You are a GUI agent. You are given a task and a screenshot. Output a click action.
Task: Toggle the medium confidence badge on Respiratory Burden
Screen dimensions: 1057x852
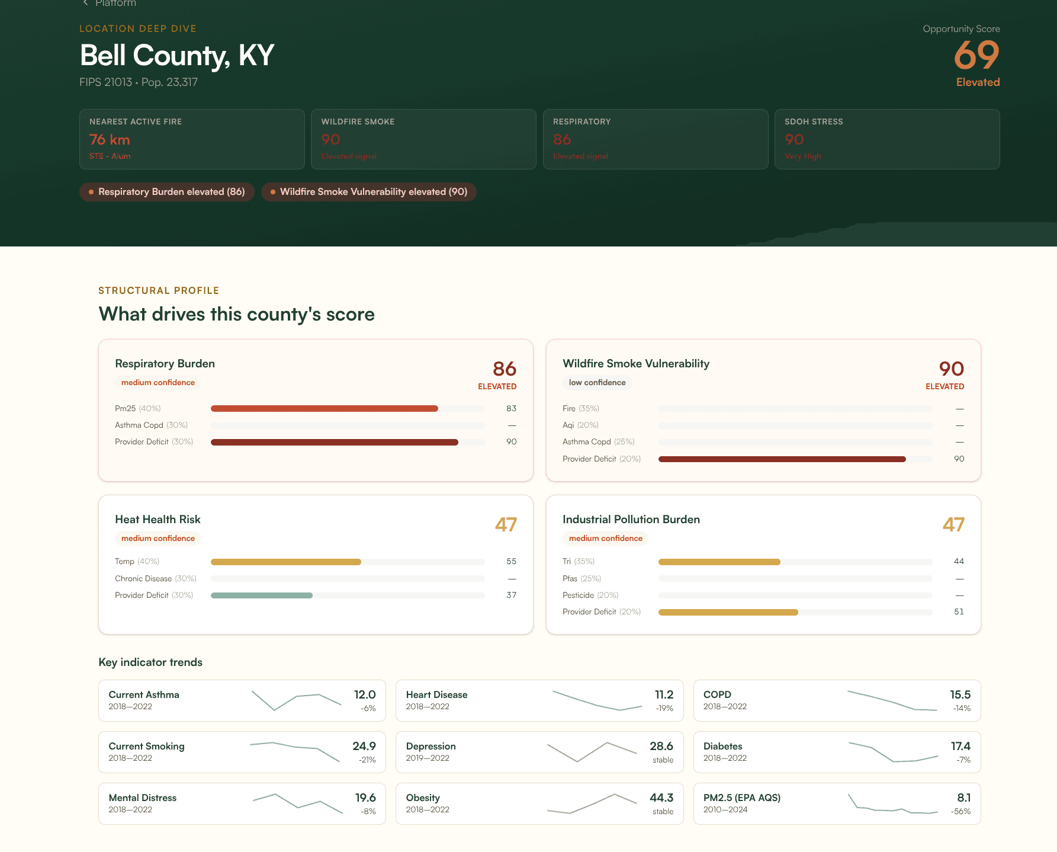[x=158, y=382]
